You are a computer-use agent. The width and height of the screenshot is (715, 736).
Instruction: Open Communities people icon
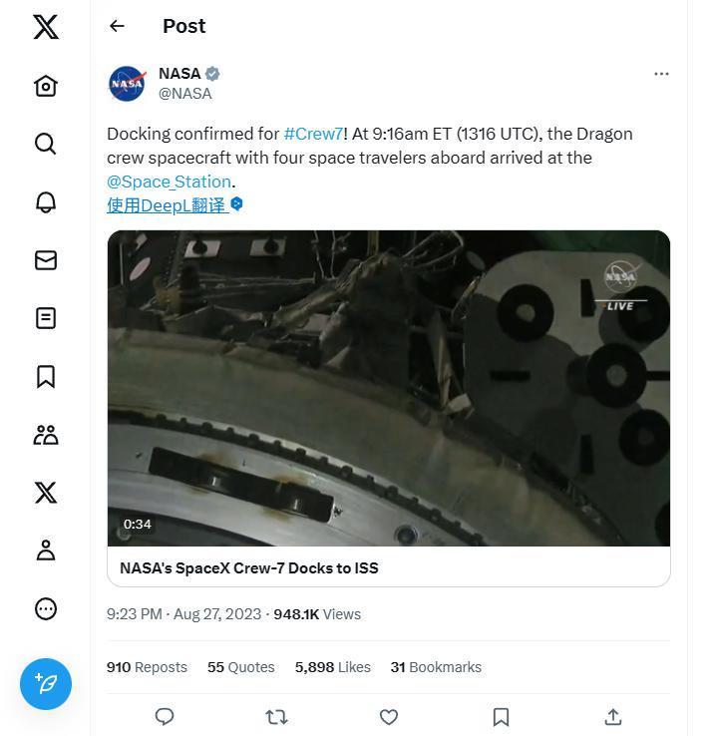(46, 435)
